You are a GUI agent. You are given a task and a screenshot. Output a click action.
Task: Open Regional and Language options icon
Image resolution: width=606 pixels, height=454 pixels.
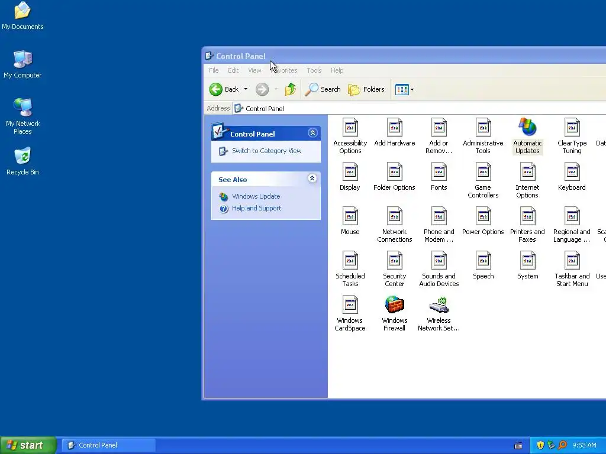572,225
